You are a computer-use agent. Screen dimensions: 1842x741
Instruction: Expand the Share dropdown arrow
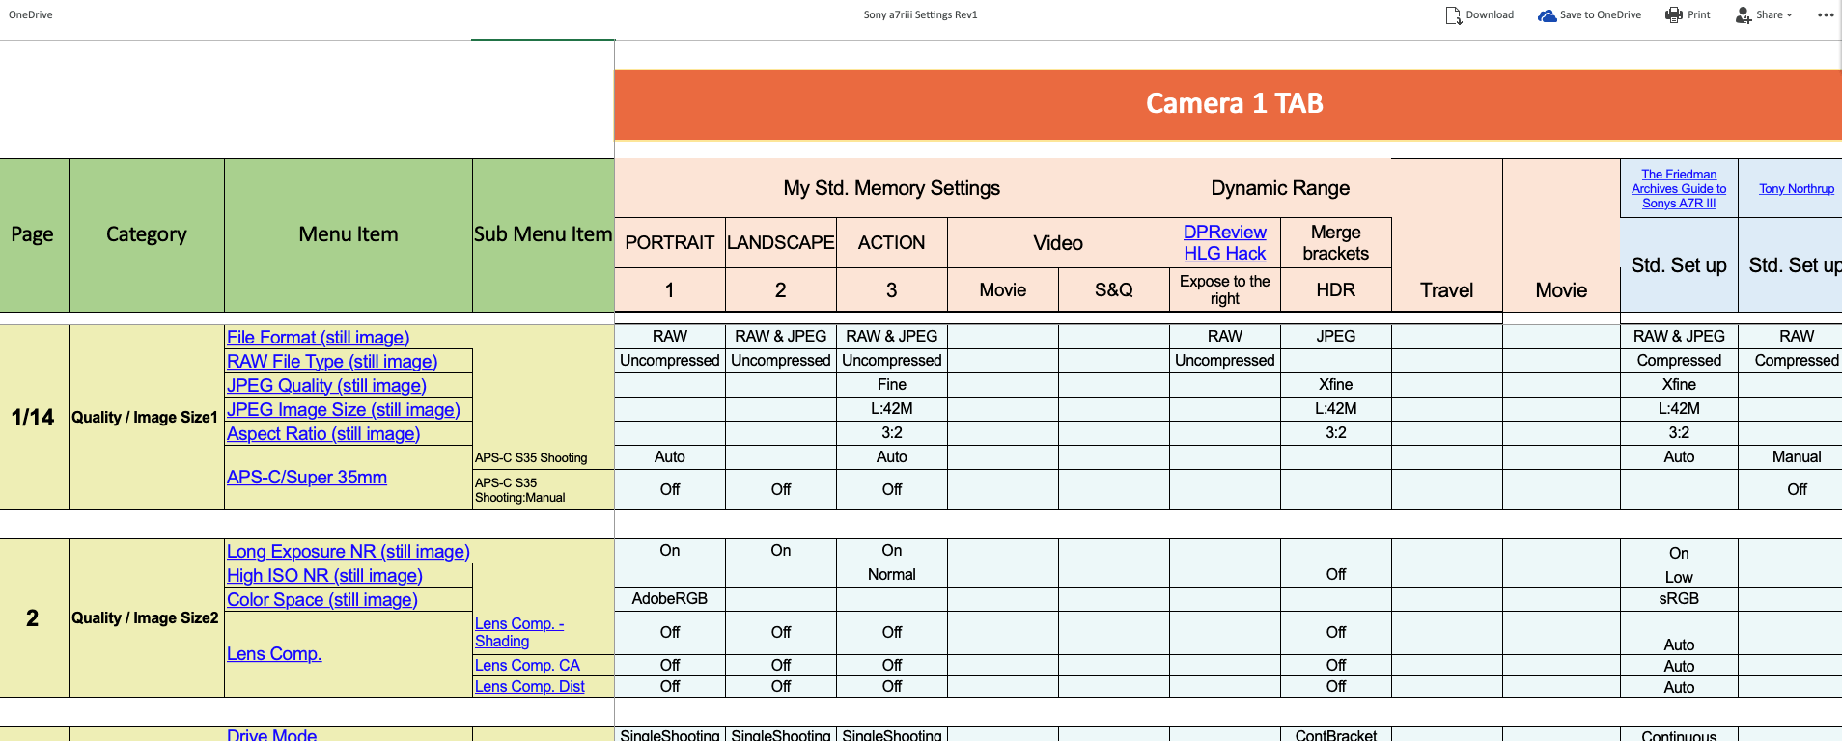[x=1789, y=15]
